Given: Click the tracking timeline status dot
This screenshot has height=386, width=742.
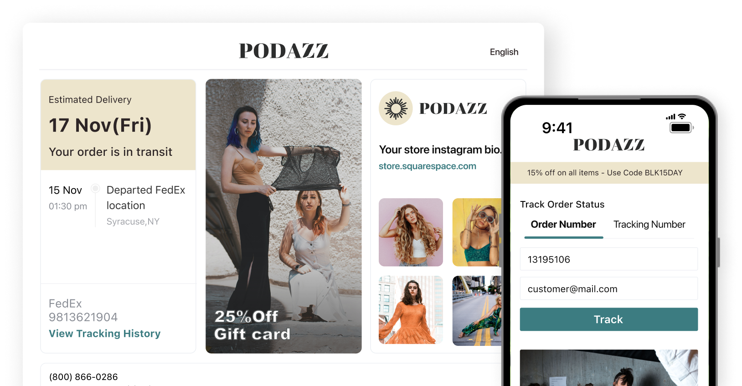Looking at the screenshot, I should click(x=95, y=188).
